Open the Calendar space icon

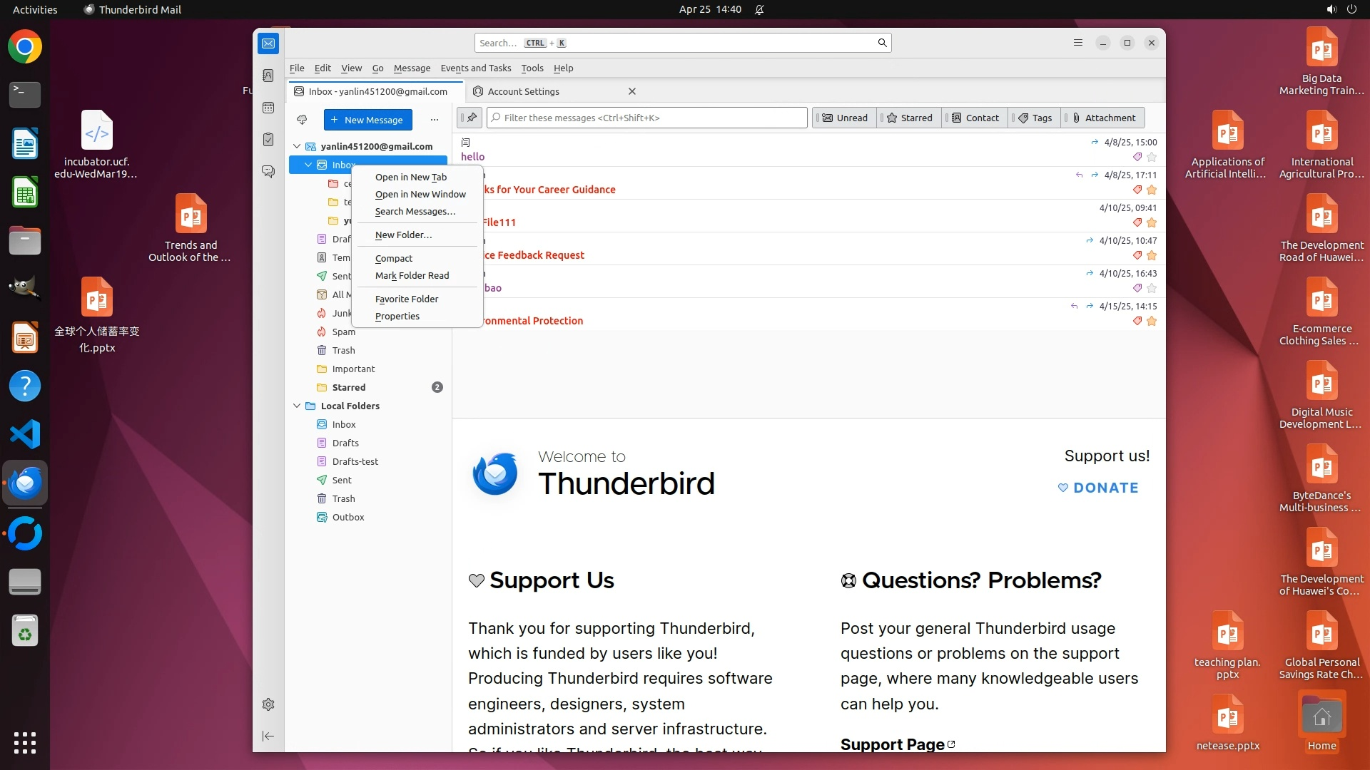268,108
